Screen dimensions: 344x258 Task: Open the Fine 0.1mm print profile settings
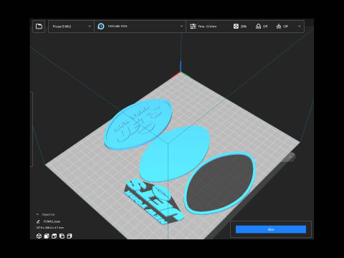[x=204, y=27]
